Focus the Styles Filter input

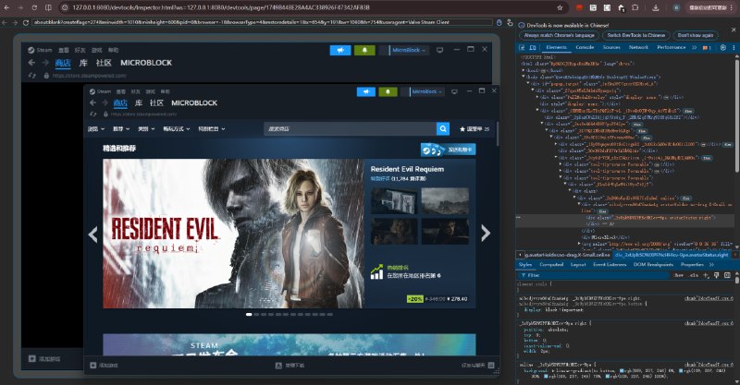click(596, 275)
